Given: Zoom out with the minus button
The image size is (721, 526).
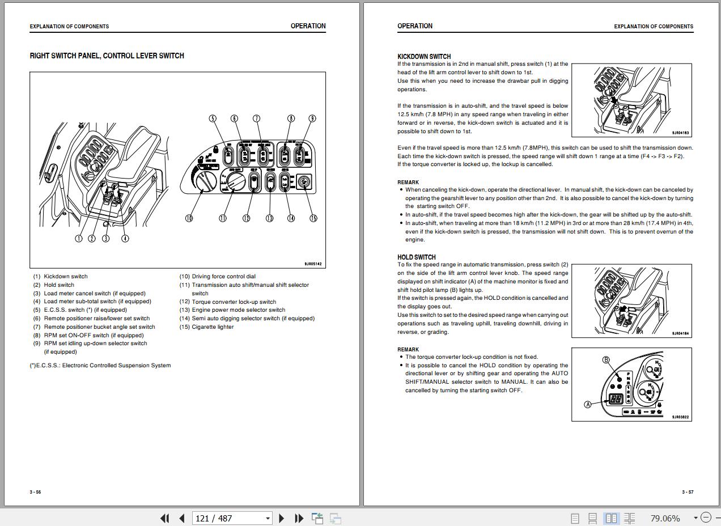Looking at the screenshot, I should click(706, 517).
